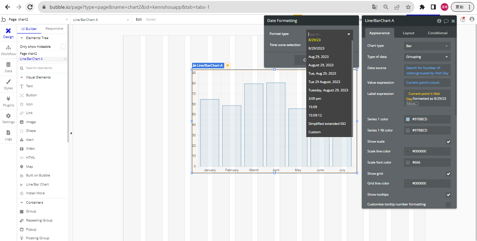This screenshot has height=241, width=477.
Task: Toggle Show scale checkbox
Action: (x=448, y=142)
